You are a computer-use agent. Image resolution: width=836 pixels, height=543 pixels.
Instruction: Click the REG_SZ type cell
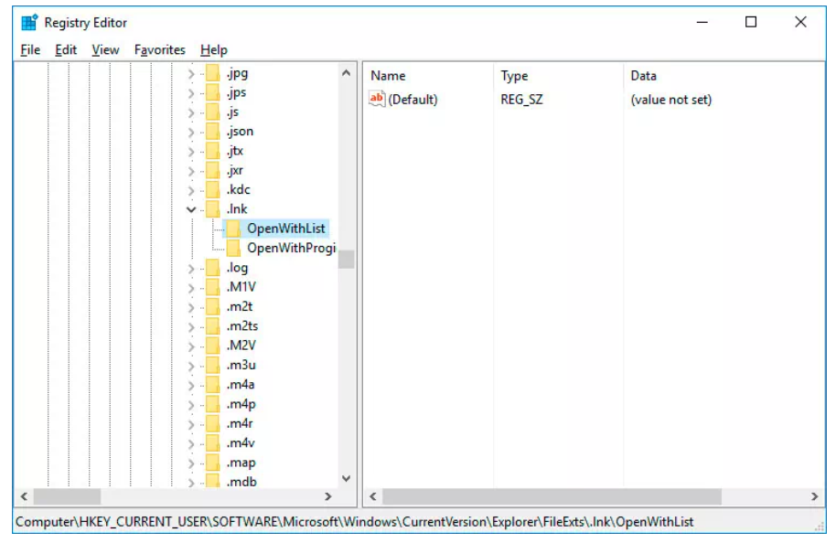[521, 100]
